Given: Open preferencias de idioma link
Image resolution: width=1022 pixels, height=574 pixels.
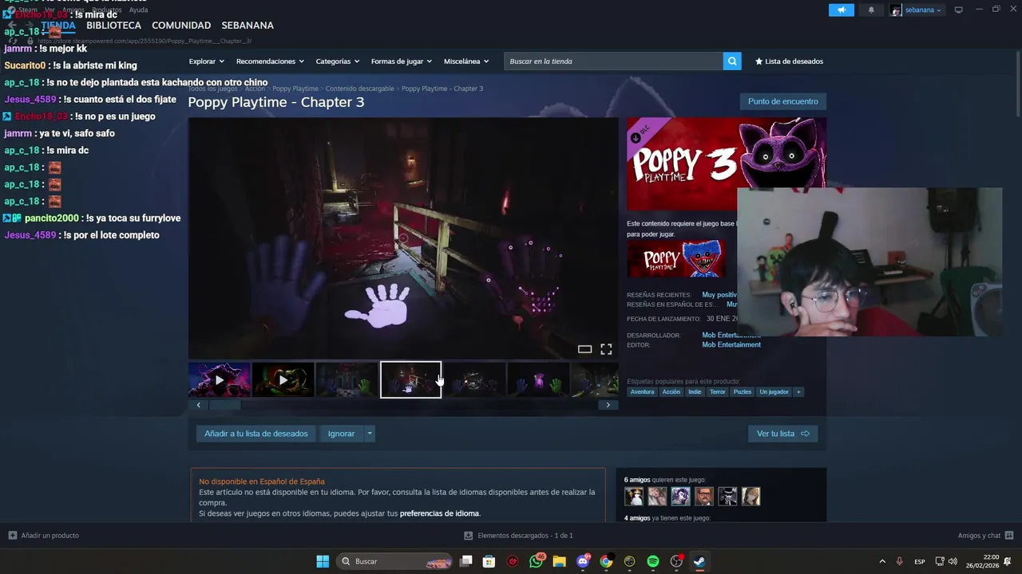Looking at the screenshot, I should click(439, 513).
